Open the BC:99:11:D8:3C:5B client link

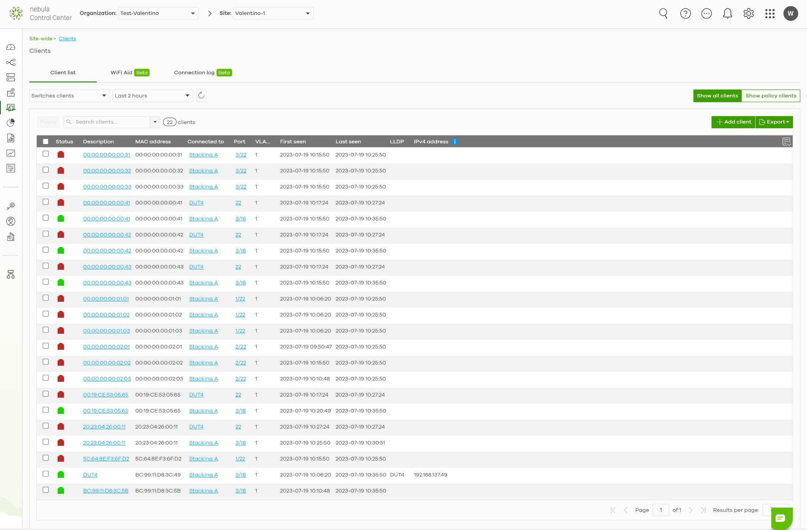[x=105, y=491]
